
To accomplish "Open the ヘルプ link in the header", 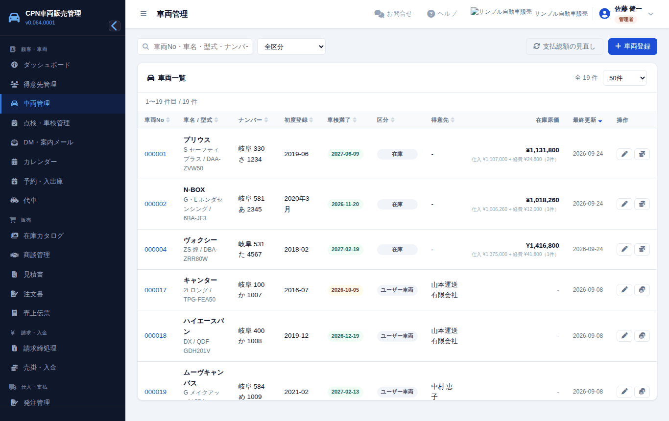I will click(x=442, y=14).
